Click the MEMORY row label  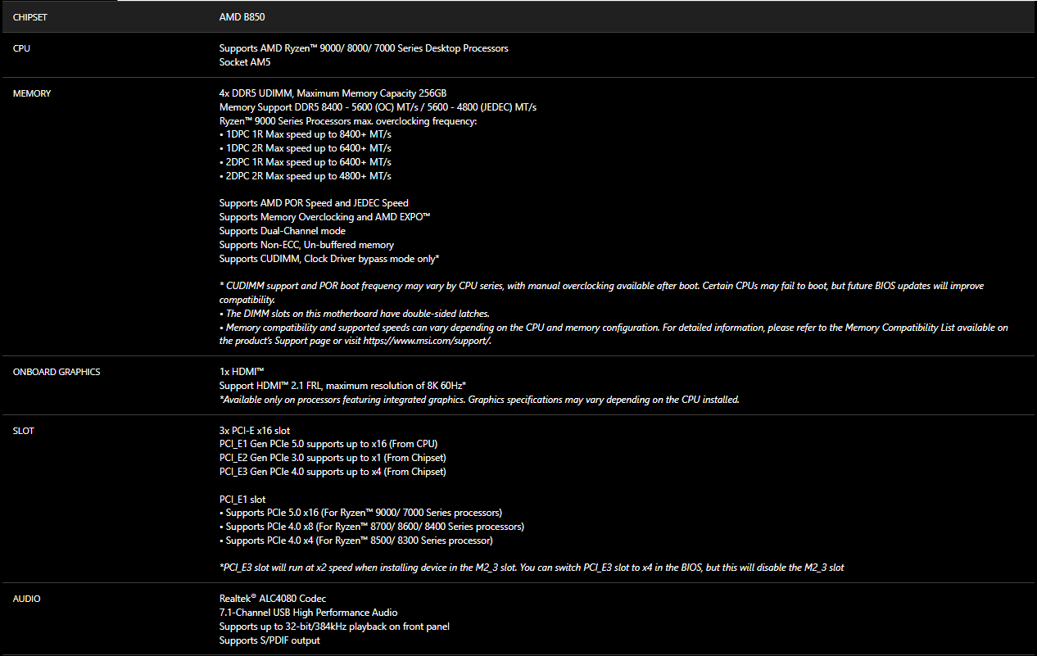[x=32, y=93]
